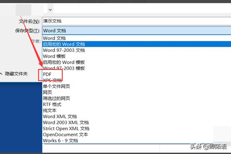231x154 pixels.
Task: Choose XPS 文档 format option
Action: coord(52,80)
